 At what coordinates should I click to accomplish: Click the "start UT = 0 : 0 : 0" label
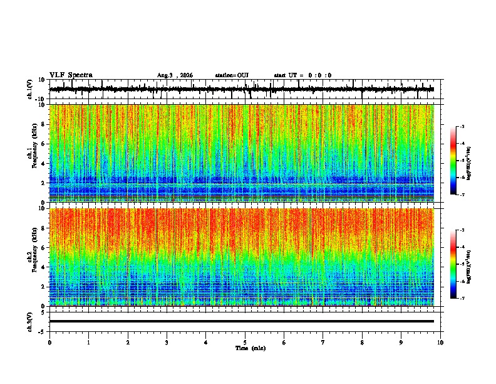302,75
